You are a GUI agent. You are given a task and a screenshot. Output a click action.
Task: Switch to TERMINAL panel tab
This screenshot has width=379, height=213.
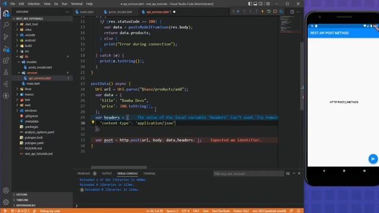click(149, 173)
